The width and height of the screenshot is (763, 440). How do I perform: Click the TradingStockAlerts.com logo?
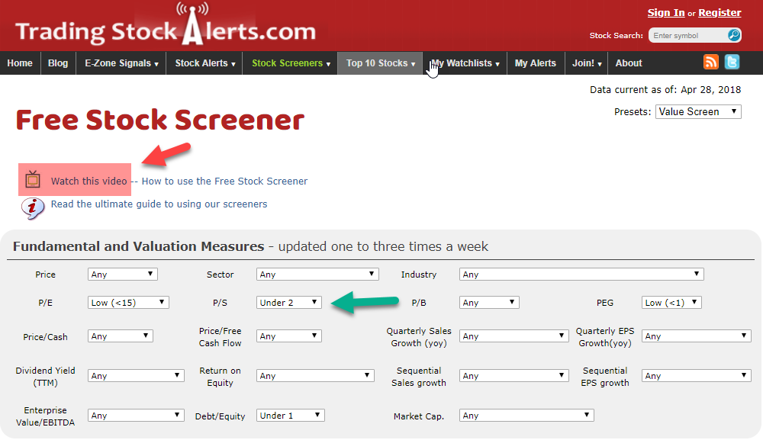(x=166, y=25)
